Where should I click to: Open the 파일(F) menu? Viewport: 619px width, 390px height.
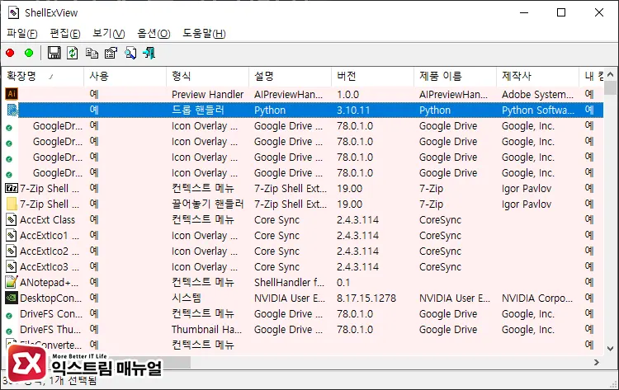coord(22,33)
